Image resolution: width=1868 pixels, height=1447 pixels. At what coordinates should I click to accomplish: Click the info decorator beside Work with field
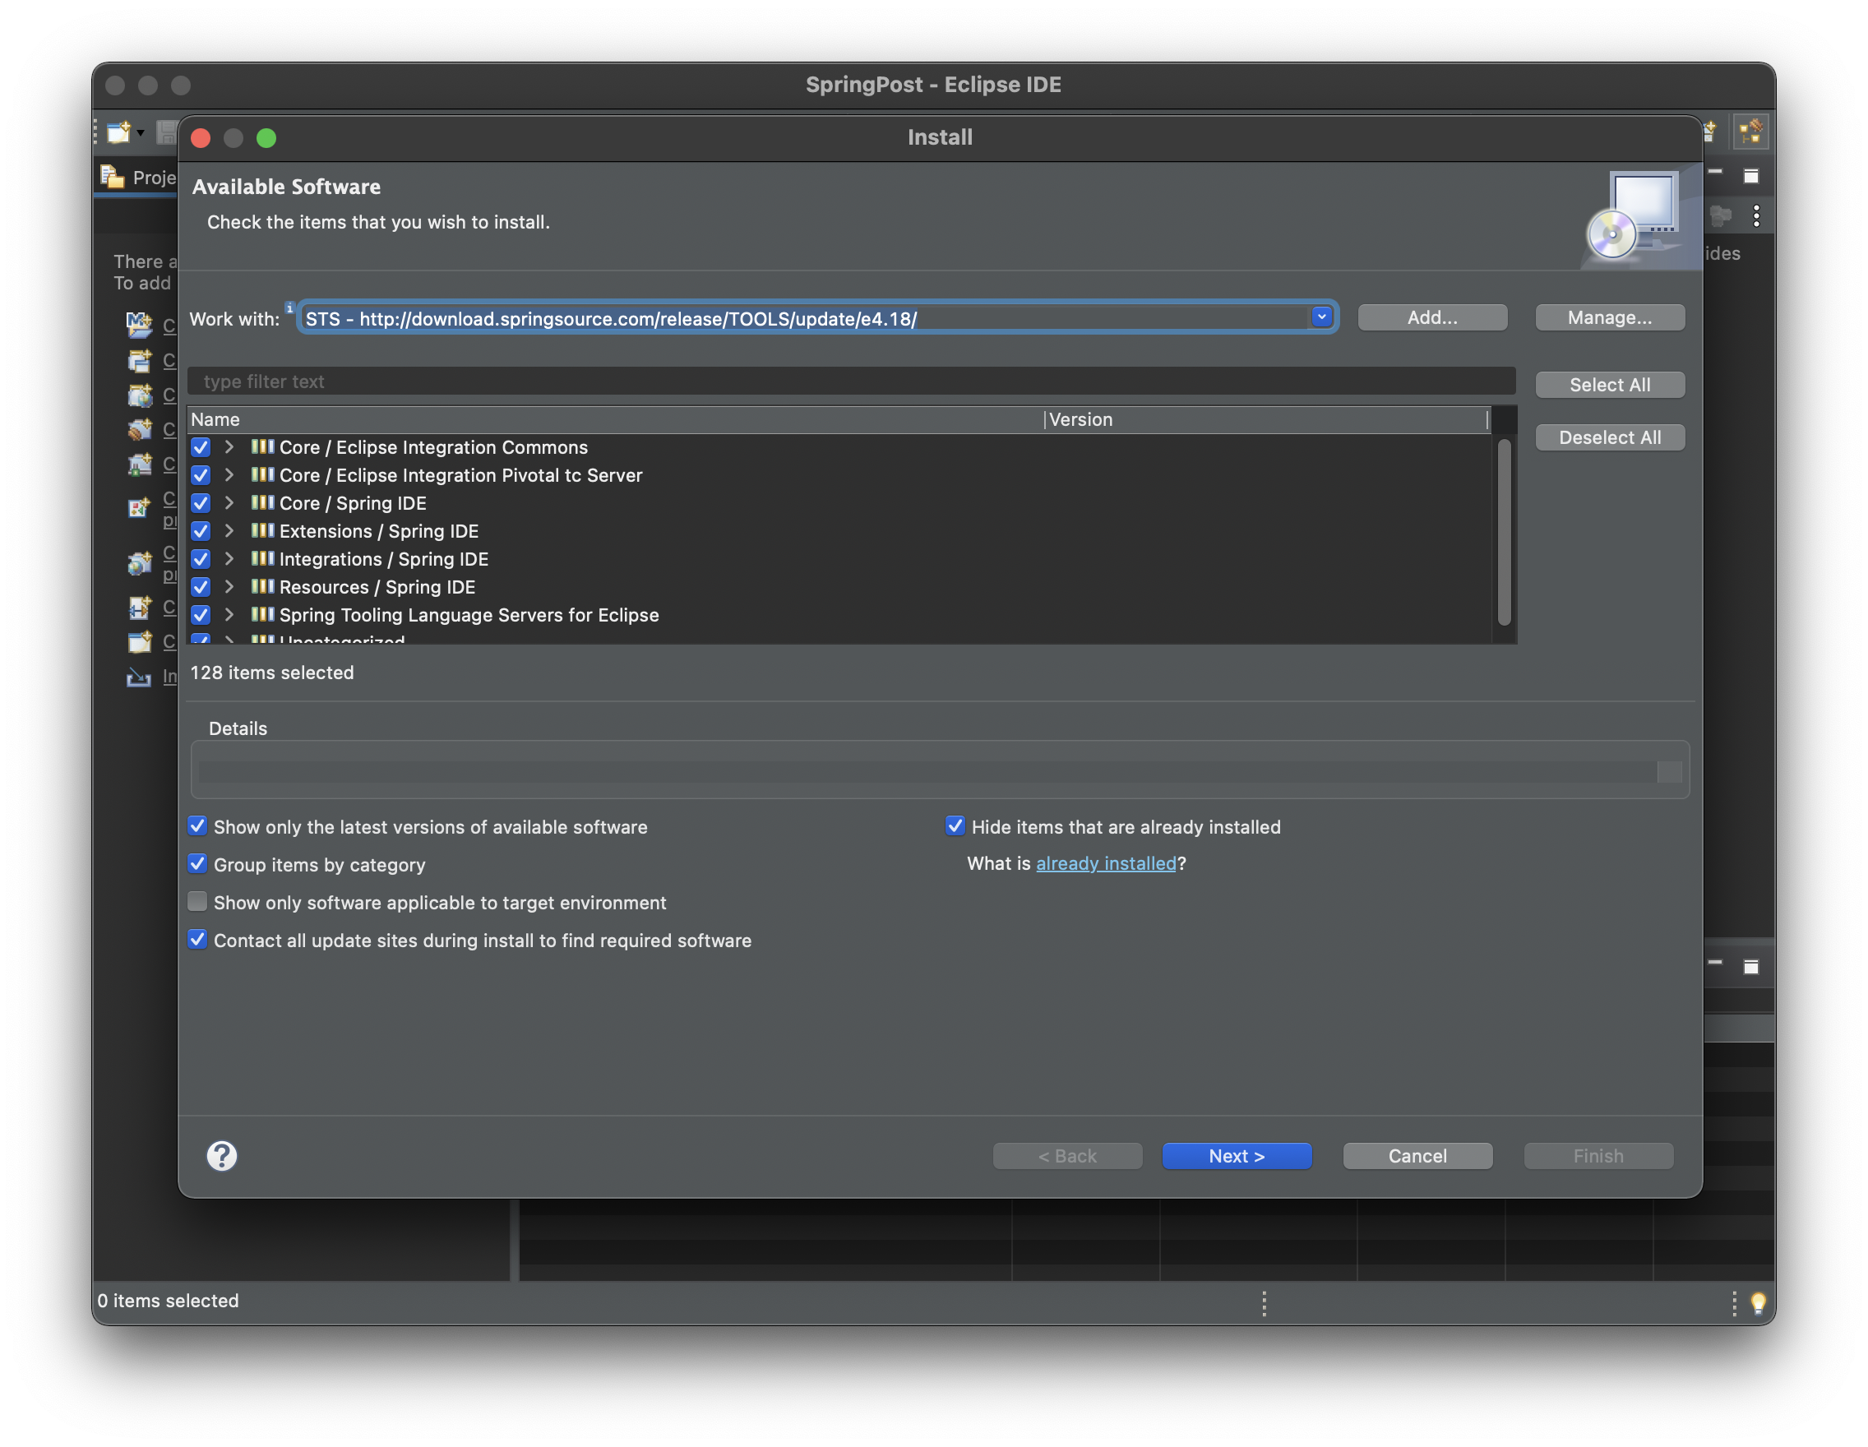click(290, 307)
